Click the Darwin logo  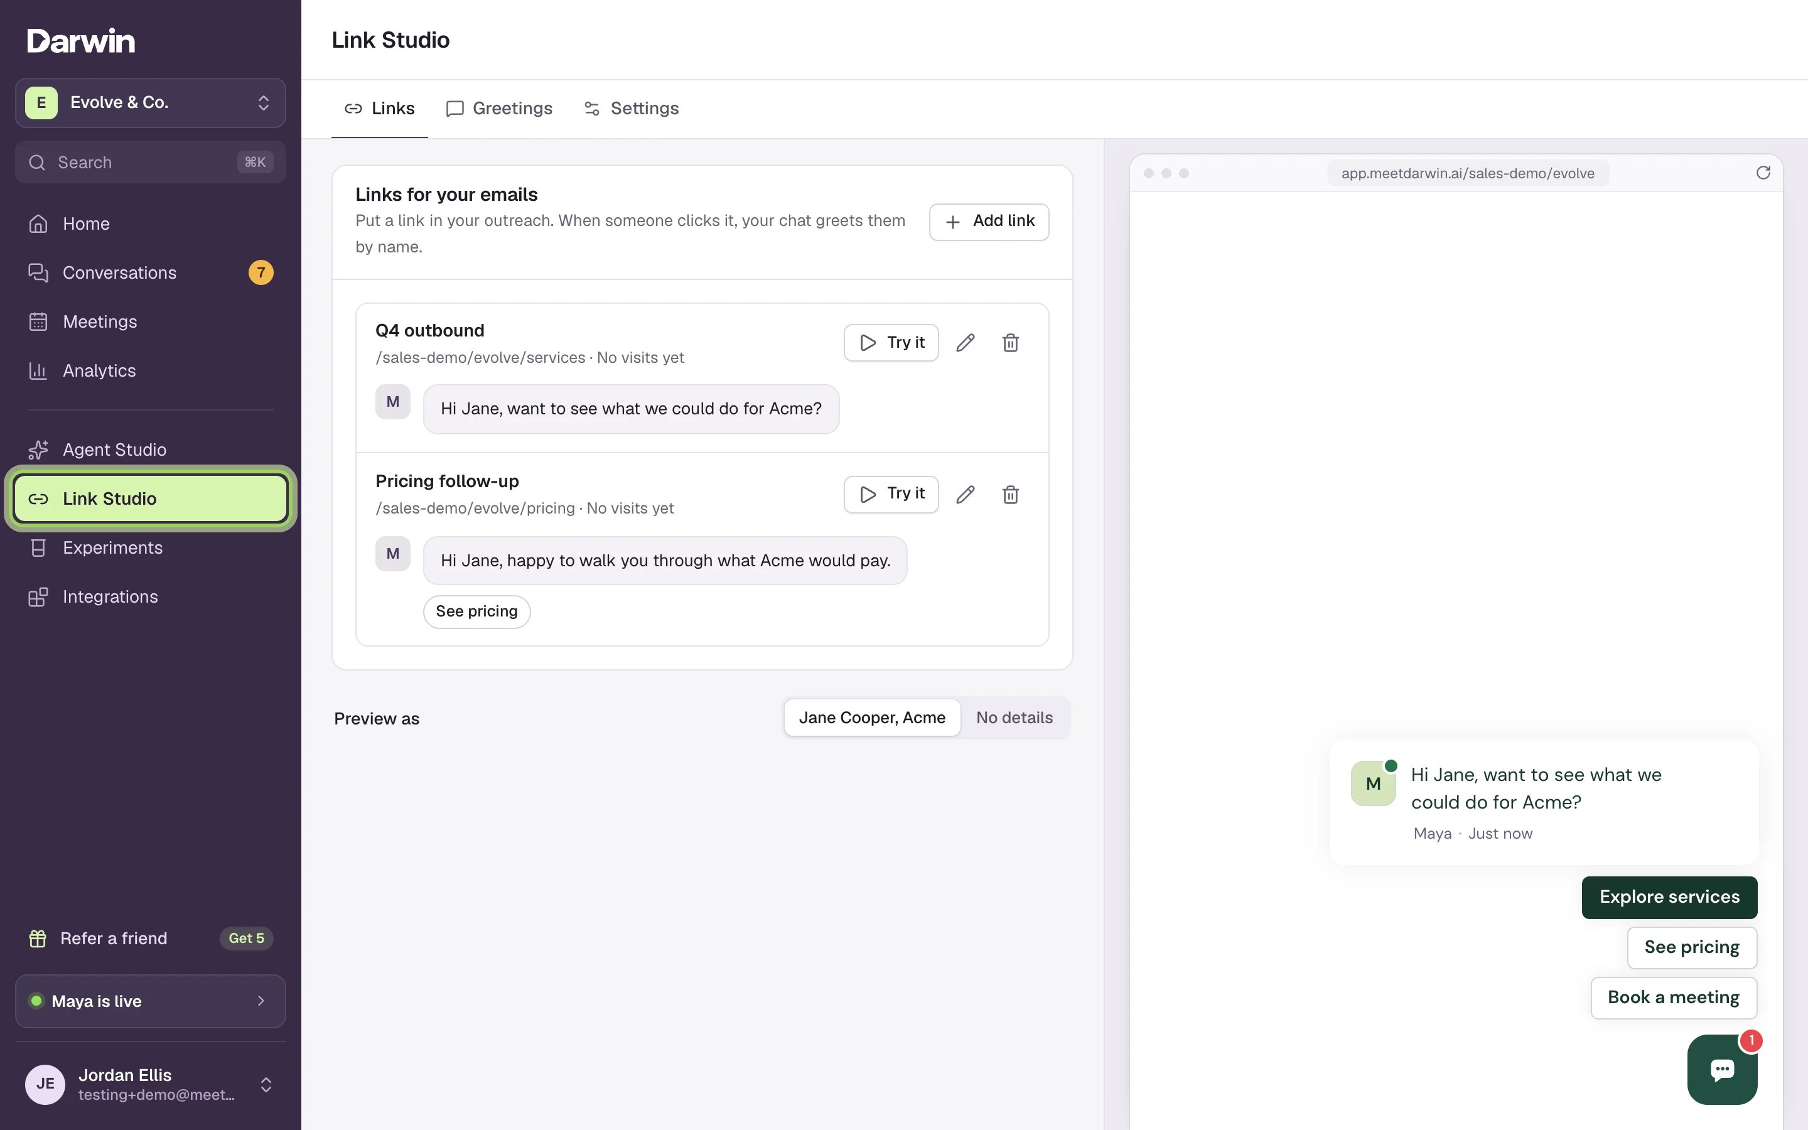click(x=81, y=40)
